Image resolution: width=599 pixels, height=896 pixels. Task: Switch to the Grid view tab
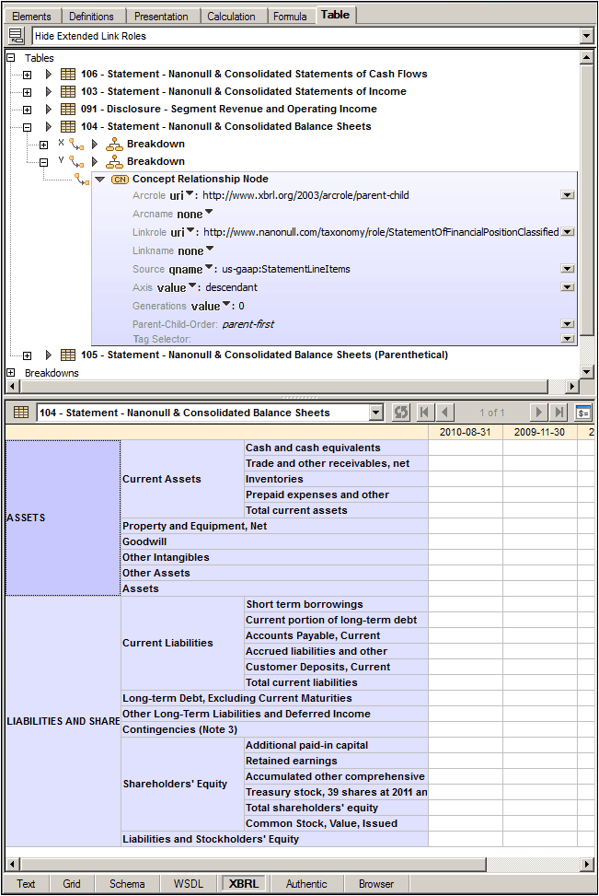pos(72,884)
